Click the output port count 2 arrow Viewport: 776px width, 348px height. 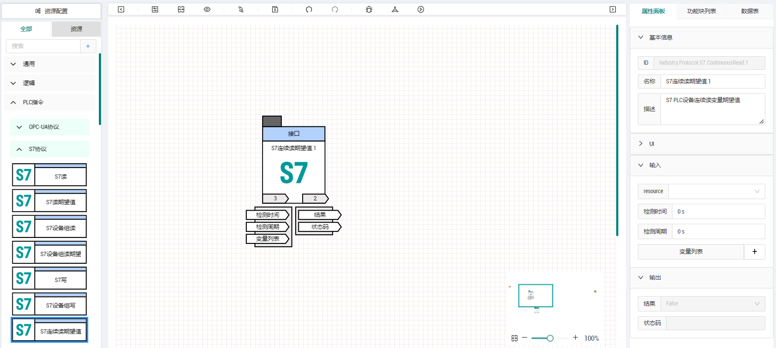pyautogui.click(x=315, y=198)
